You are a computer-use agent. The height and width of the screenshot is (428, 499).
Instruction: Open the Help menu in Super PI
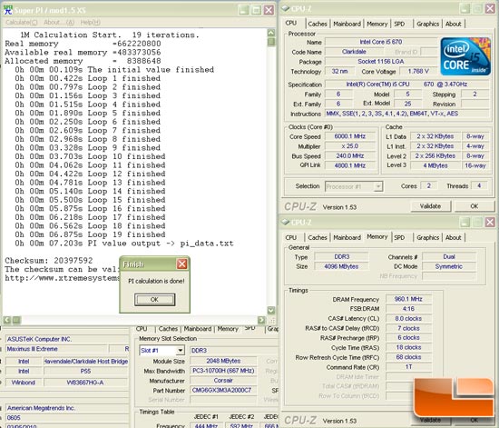pyautogui.click(x=91, y=23)
